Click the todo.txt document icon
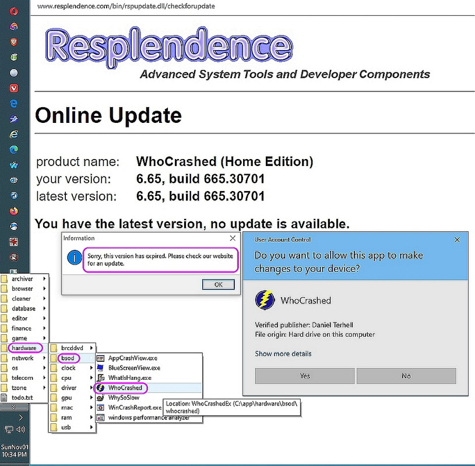This screenshot has width=475, height=466. 4,398
